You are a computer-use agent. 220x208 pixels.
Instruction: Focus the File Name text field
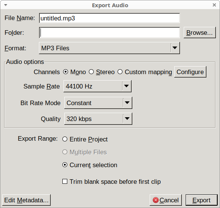109,18
